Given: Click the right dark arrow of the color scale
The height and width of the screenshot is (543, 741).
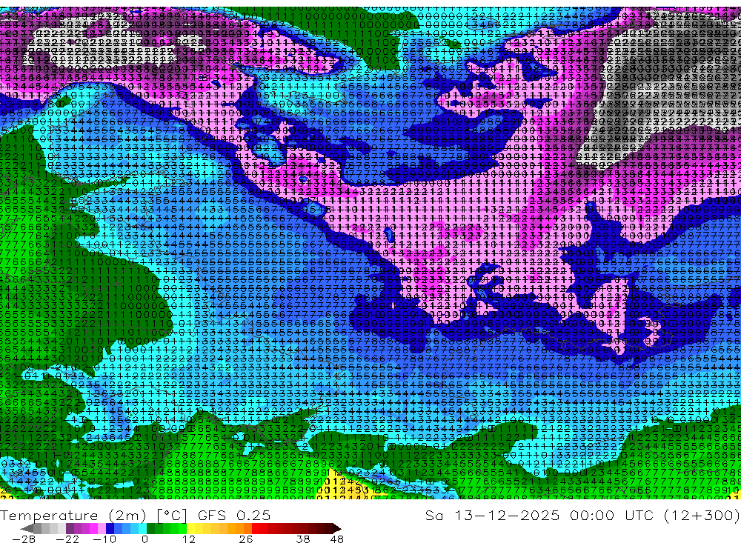Looking at the screenshot, I should coord(337,528).
